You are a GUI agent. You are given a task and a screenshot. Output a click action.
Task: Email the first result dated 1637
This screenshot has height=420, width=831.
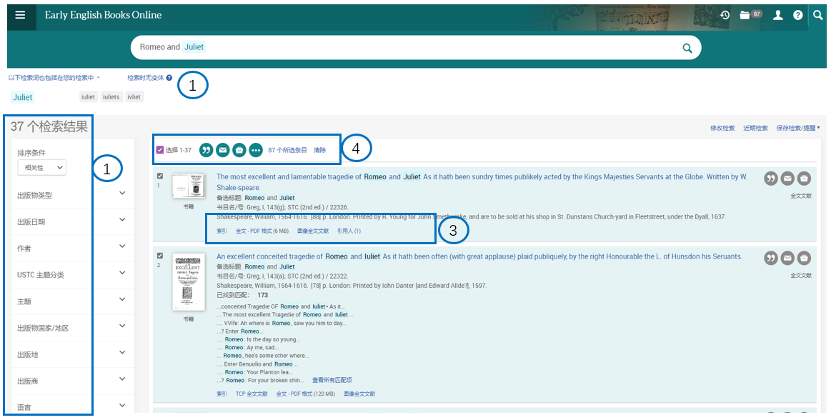[x=787, y=179]
